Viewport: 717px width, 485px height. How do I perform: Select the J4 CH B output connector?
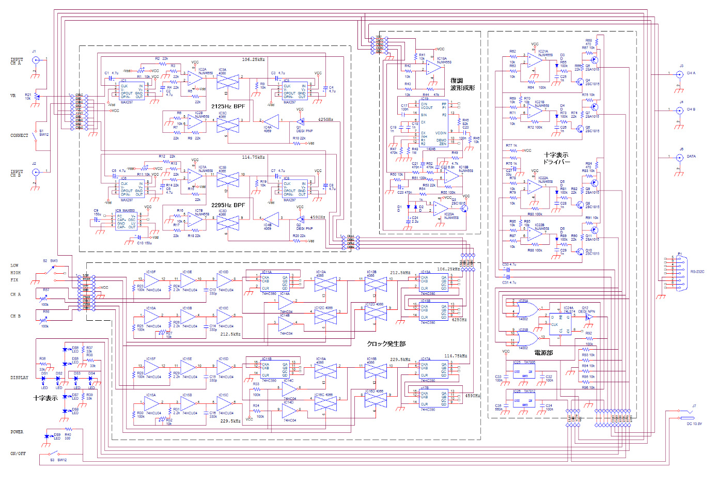click(x=679, y=111)
